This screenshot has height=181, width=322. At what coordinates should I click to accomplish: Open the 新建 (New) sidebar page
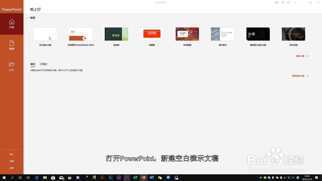point(12,45)
